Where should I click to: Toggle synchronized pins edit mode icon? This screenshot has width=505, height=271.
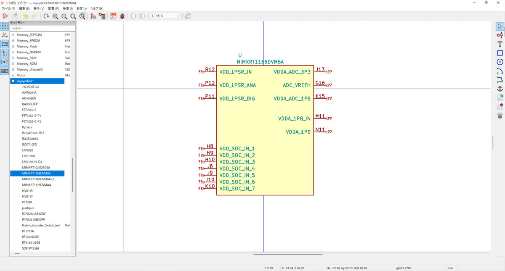pyautogui.click(x=188, y=16)
